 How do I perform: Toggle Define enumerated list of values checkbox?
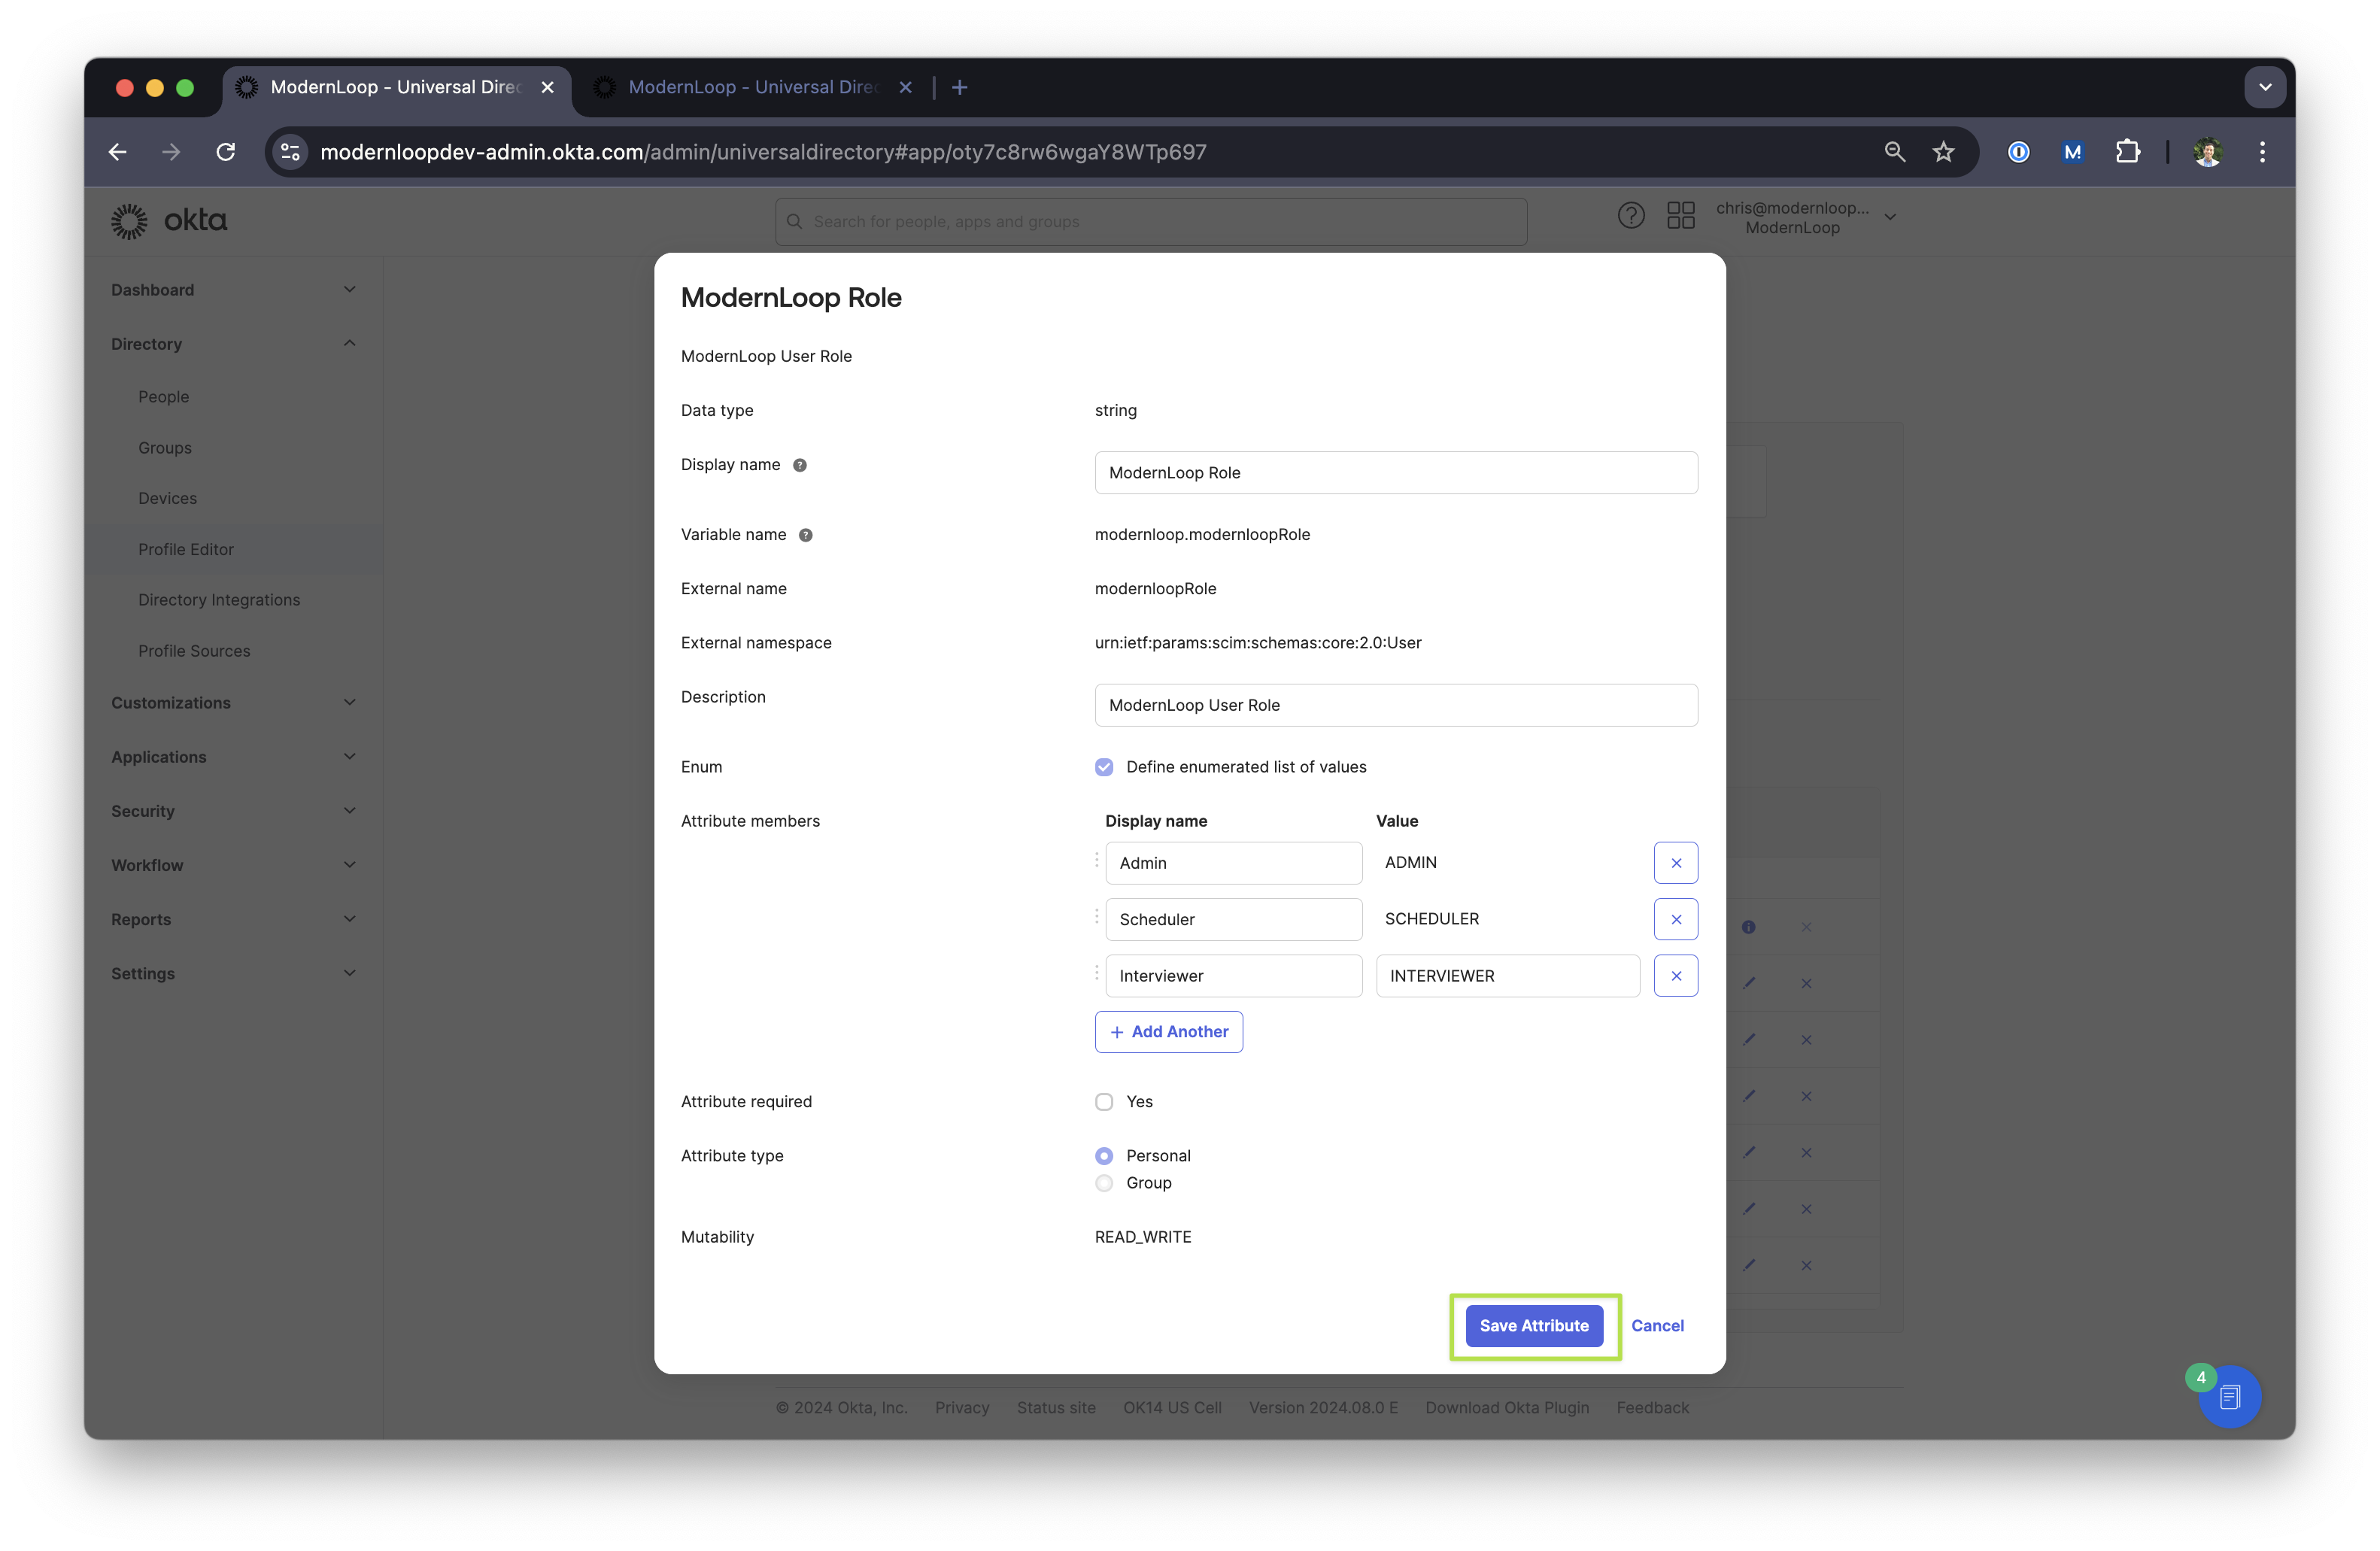[1104, 767]
